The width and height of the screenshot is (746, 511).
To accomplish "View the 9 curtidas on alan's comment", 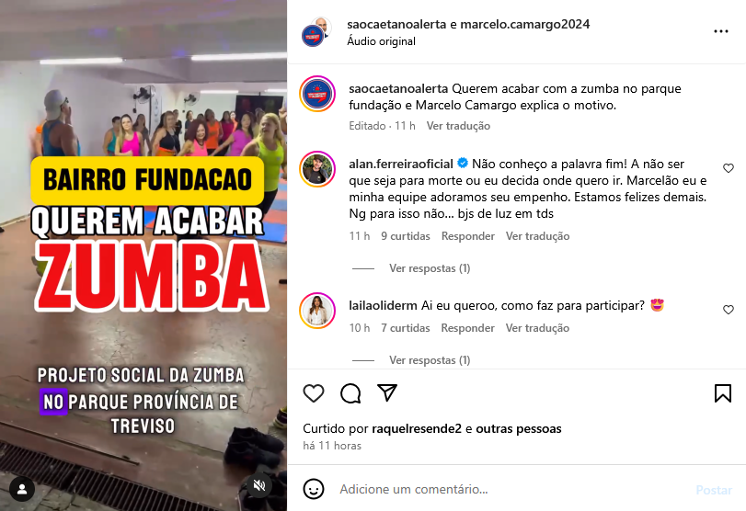I will tap(406, 236).
